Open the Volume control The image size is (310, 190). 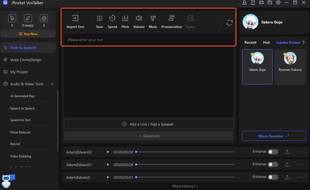click(x=139, y=18)
